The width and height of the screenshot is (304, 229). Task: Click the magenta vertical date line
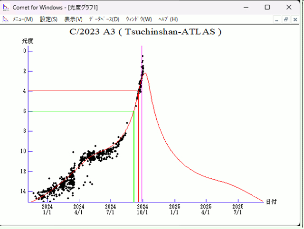142,142
